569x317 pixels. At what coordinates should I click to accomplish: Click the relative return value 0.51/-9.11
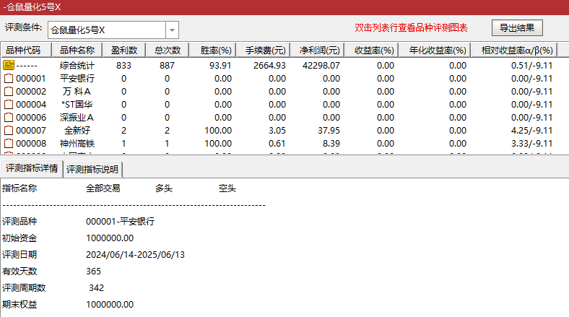pyautogui.click(x=531, y=66)
